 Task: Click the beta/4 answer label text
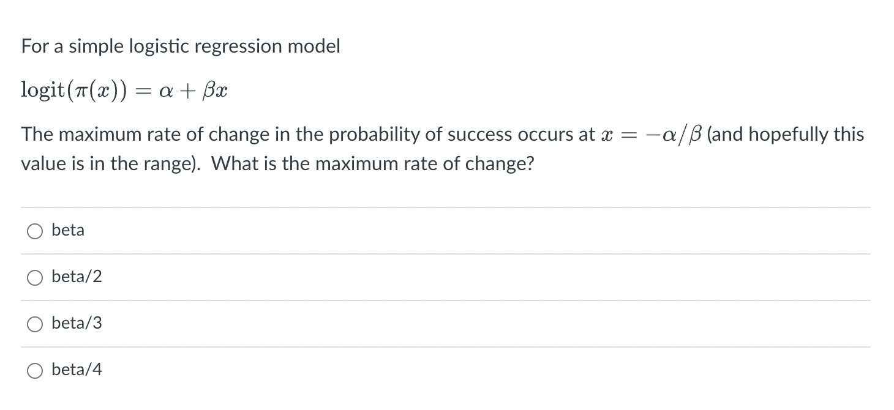coord(77,370)
